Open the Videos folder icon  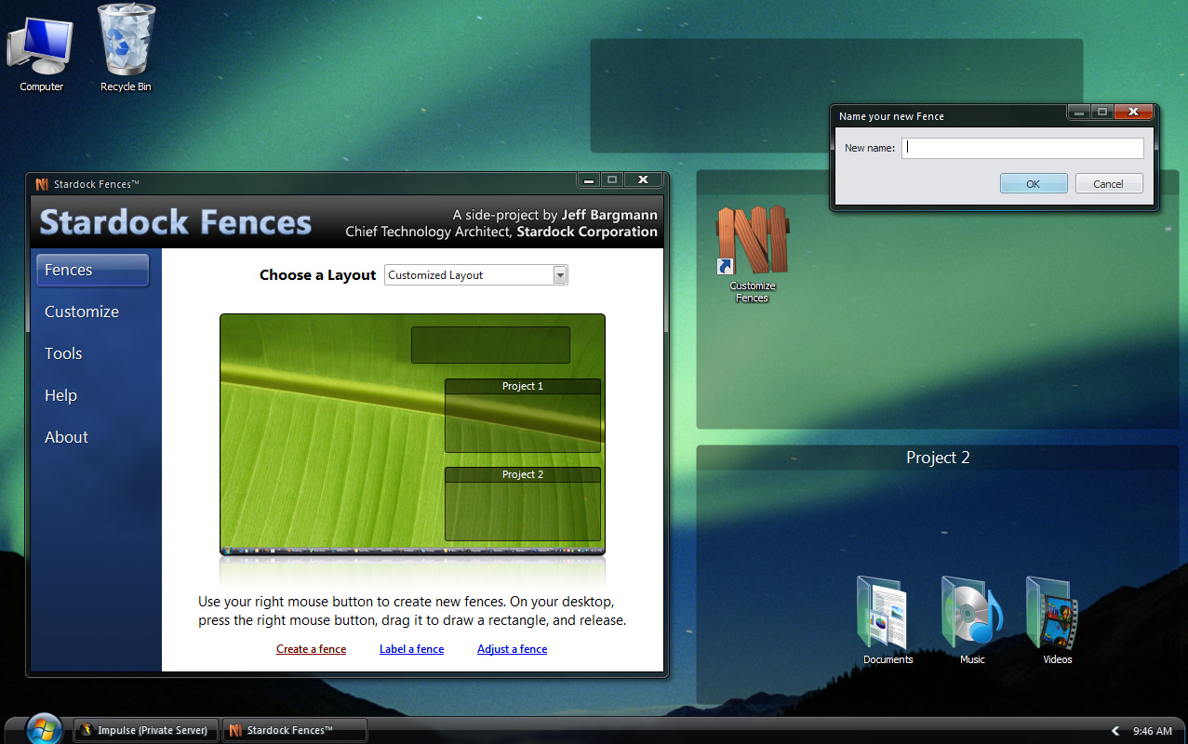(x=1057, y=620)
